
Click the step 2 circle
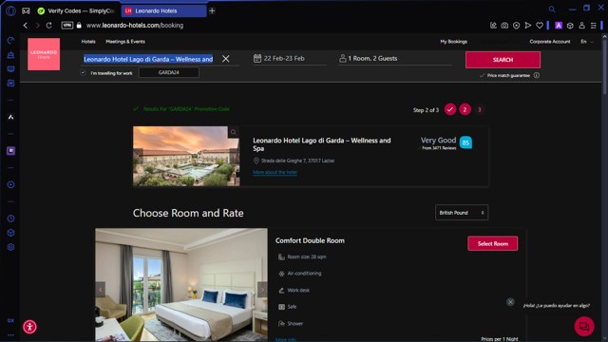click(x=465, y=110)
